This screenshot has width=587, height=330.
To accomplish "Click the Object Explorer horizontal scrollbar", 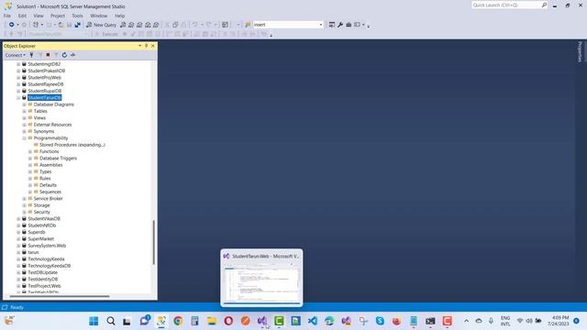I will coord(60,296).
